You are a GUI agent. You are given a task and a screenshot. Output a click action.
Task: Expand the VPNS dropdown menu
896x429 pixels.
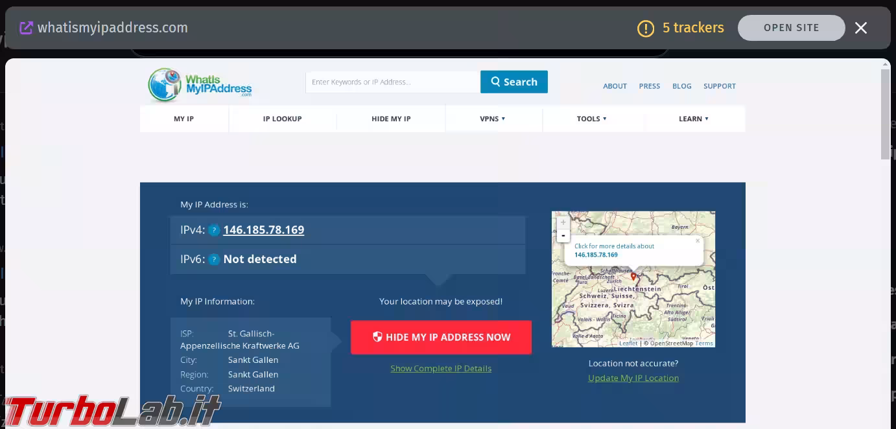[x=493, y=119]
